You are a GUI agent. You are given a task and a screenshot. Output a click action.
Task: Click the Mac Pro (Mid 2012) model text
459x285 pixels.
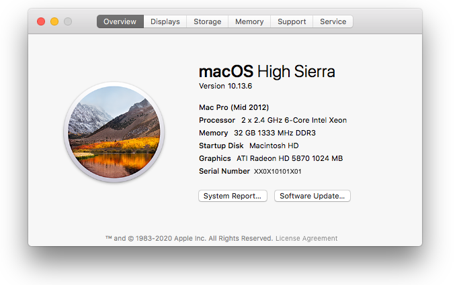(234, 107)
